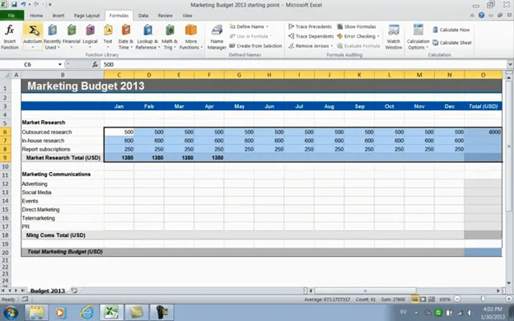Image resolution: width=514 pixels, height=321 pixels.
Task: Open the File tab
Action: pos(12,16)
